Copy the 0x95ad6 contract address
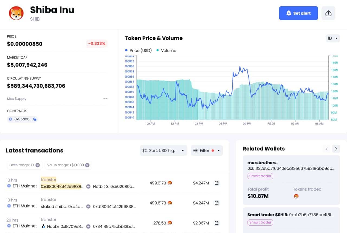Image resolution: width=347 pixels, height=233 pixels. pyautogui.click(x=35, y=119)
